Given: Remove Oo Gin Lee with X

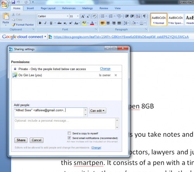Looking at the screenshot, I should (x=116, y=75).
